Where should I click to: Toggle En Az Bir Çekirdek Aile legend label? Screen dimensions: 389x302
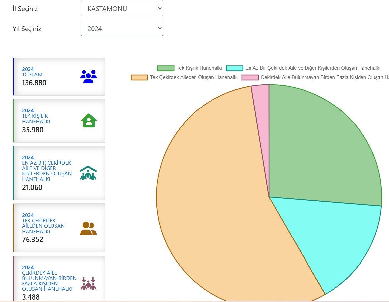(x=312, y=68)
